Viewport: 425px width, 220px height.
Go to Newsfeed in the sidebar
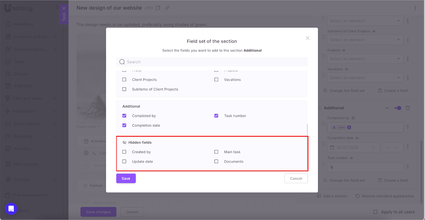click(x=23, y=24)
